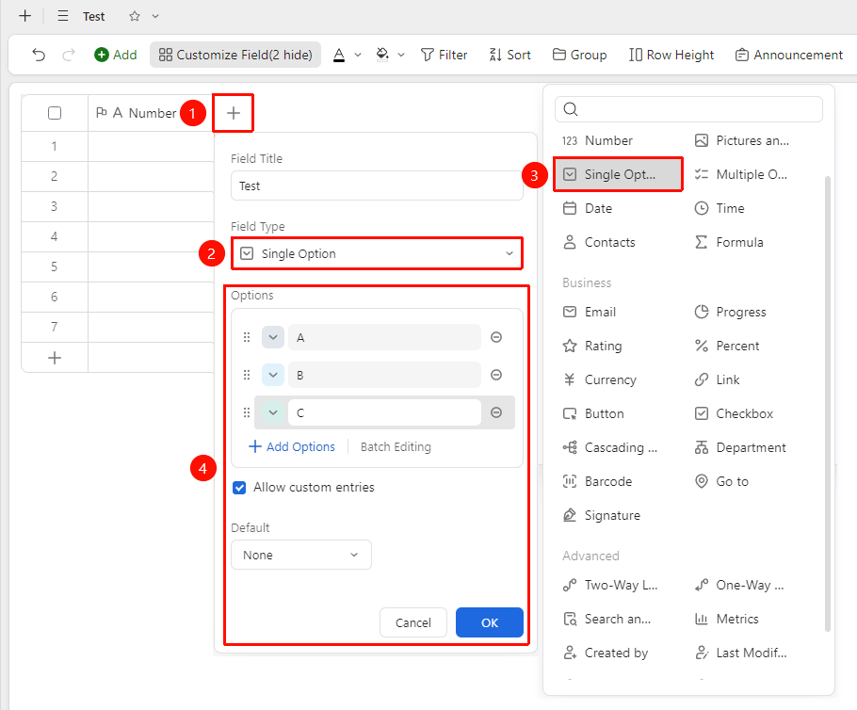Screen dimensions: 857x710
Task: Select the Rating field type
Action: pos(592,346)
